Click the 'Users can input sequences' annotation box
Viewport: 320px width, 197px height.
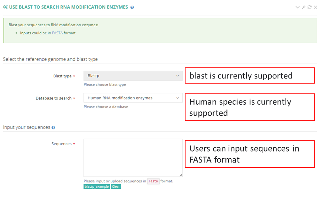click(250, 154)
